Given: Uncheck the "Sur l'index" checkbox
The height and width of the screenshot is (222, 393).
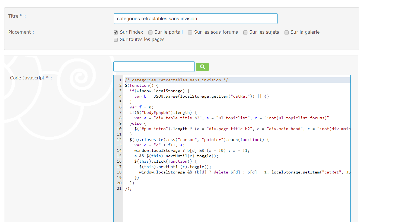Looking at the screenshot, I should click(x=116, y=33).
